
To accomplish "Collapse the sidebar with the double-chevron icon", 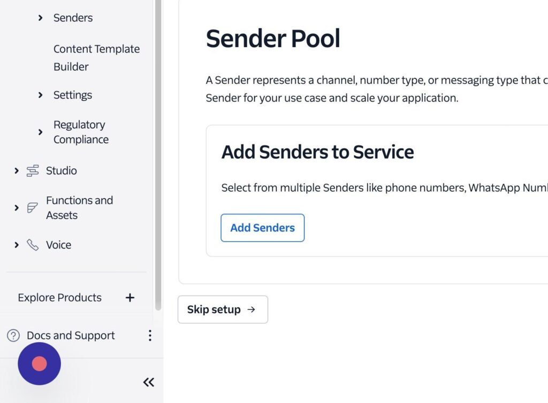I will point(149,382).
